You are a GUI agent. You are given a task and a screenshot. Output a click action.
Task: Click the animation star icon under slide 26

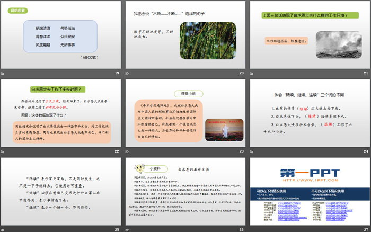[x=128, y=229]
